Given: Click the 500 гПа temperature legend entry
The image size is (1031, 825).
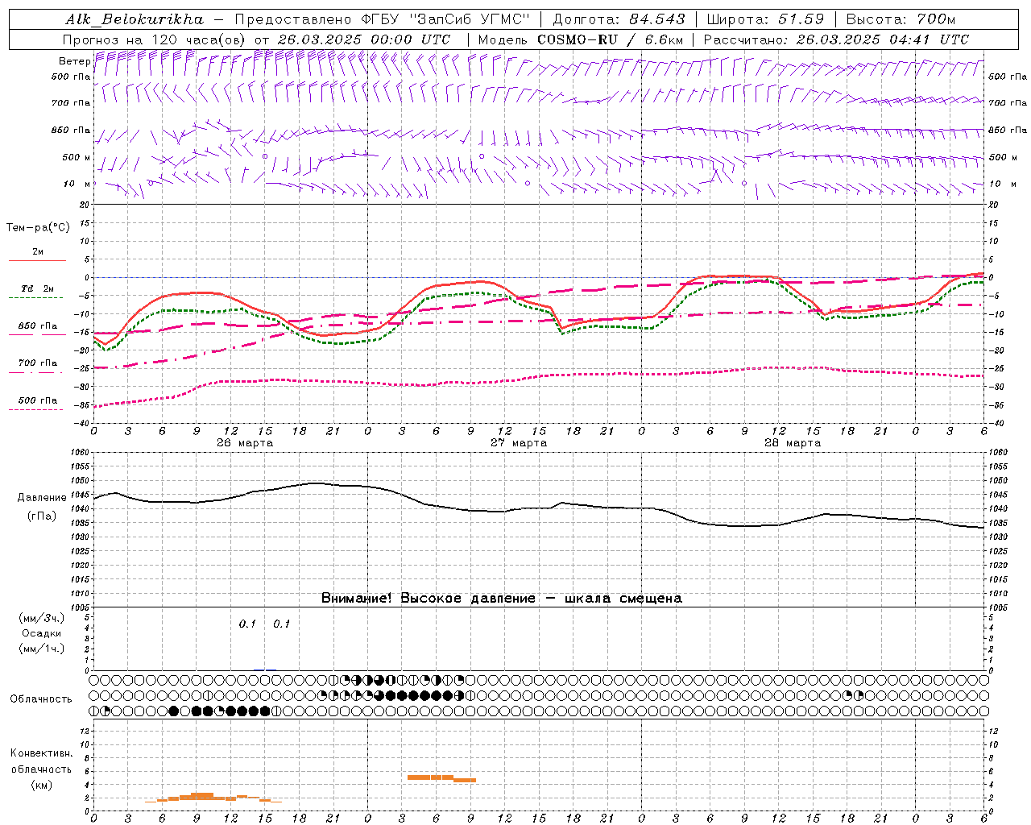Looking at the screenshot, I should point(37,400).
